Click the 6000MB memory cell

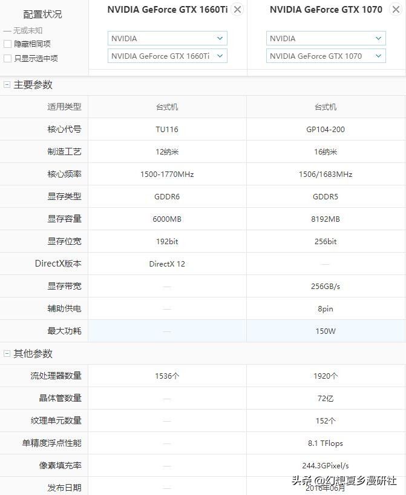(x=167, y=219)
